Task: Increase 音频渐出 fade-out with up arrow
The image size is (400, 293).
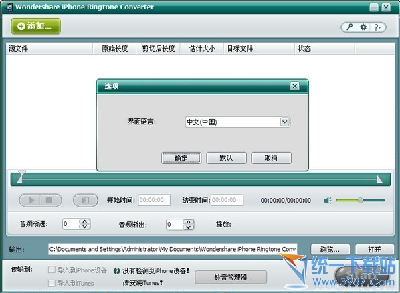Action: coord(189,222)
